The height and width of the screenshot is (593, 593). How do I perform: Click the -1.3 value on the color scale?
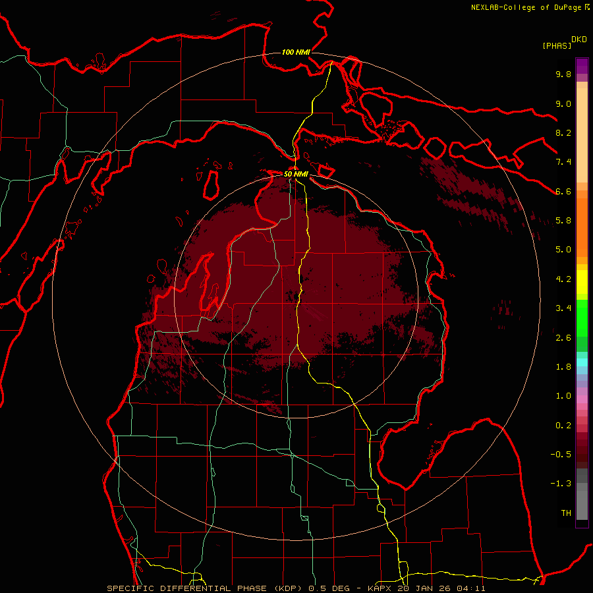tap(561, 484)
